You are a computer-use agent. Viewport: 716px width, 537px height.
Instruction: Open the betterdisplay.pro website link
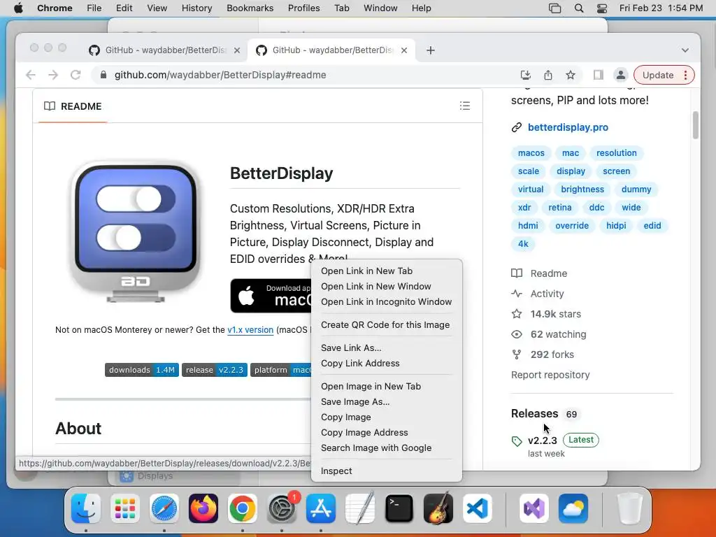(x=568, y=127)
